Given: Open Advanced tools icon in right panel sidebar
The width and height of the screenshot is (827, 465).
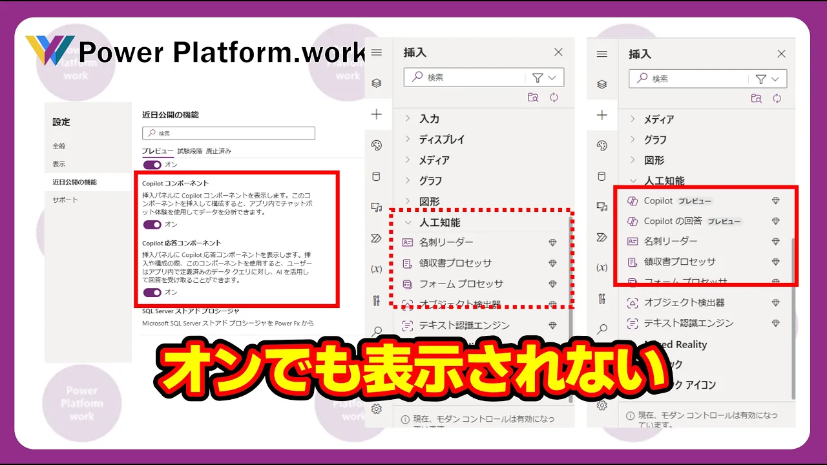Looking at the screenshot, I should tap(602, 298).
